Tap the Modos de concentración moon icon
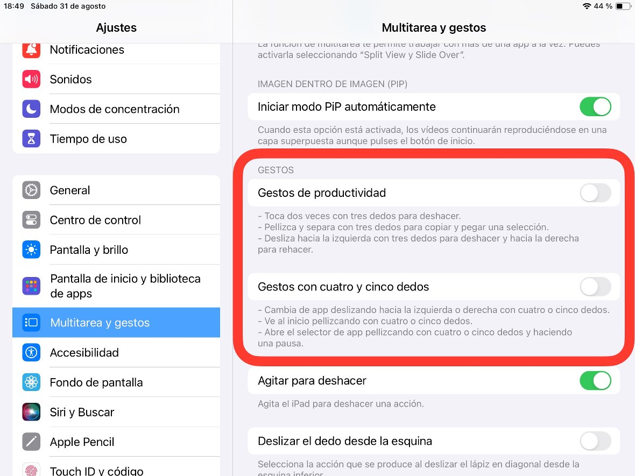 pyautogui.click(x=31, y=109)
